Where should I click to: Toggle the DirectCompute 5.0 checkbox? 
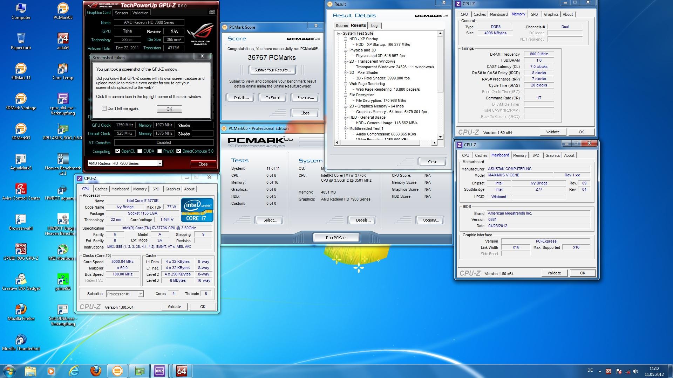click(x=179, y=151)
